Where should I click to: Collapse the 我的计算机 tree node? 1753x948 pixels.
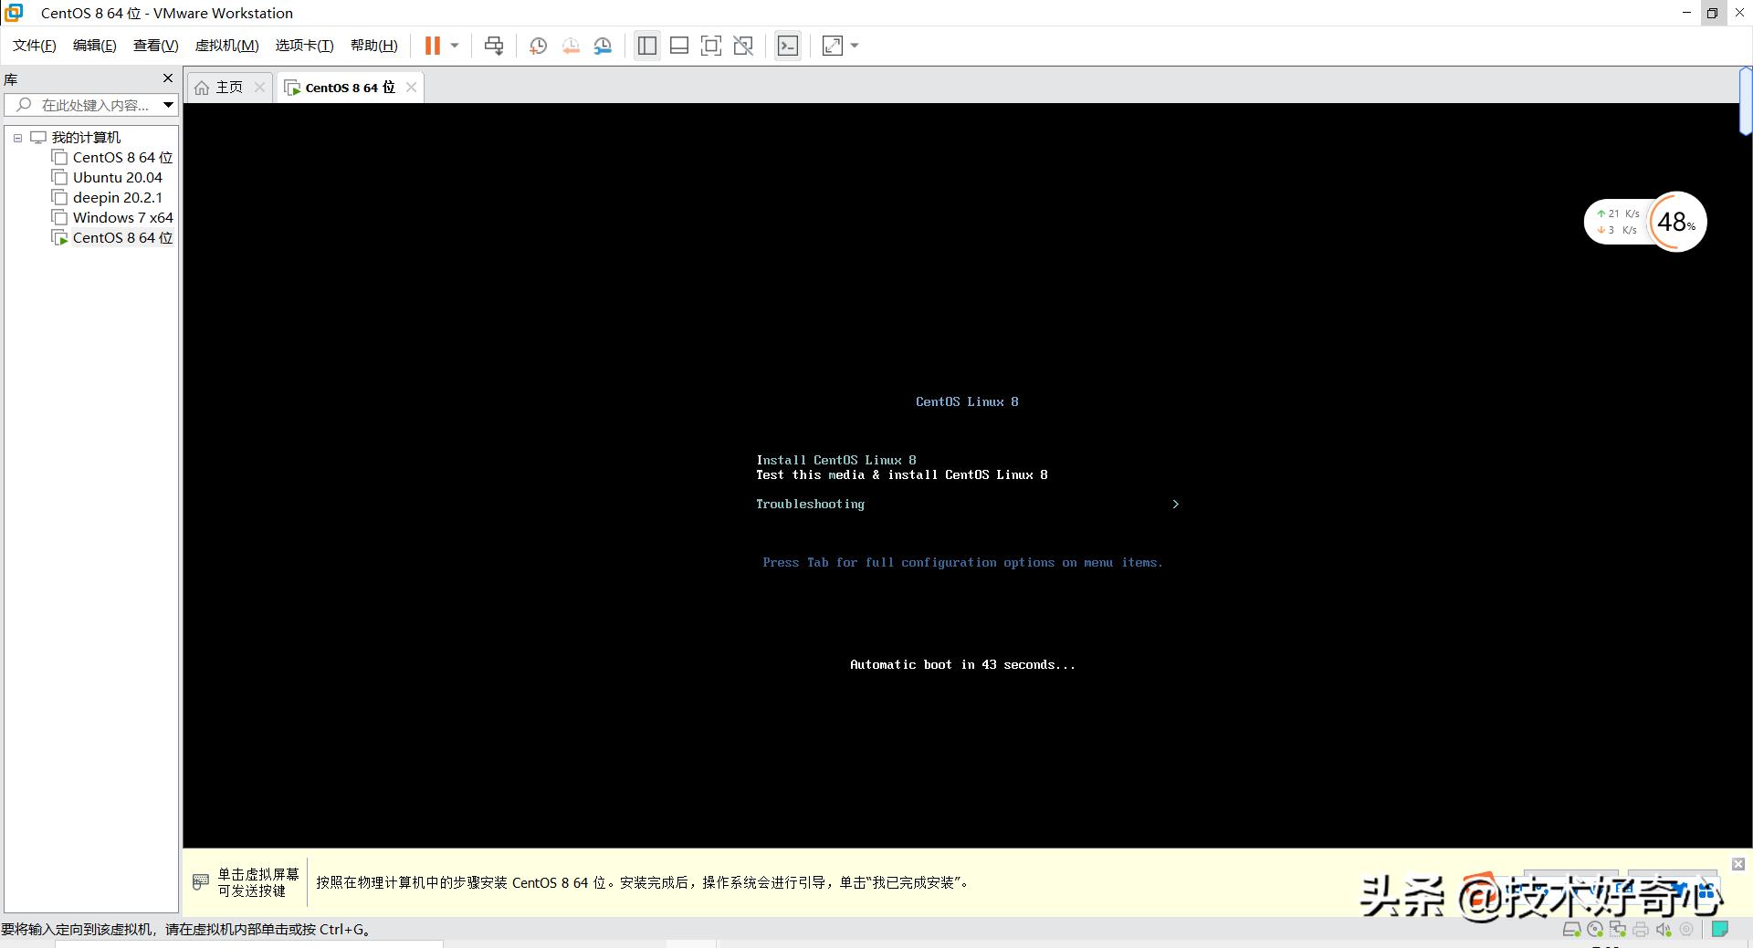tap(17, 138)
